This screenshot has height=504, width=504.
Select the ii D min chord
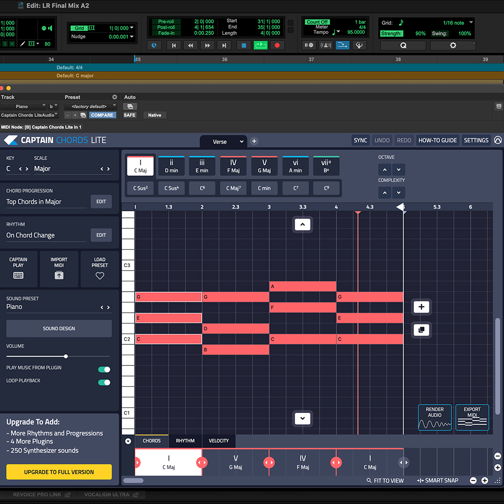pos(171,166)
